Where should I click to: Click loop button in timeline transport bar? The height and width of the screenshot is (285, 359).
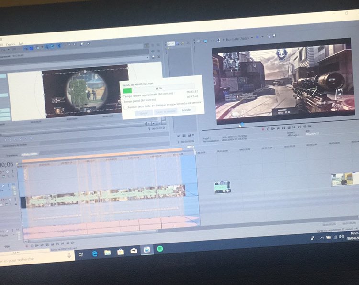pos(32,246)
